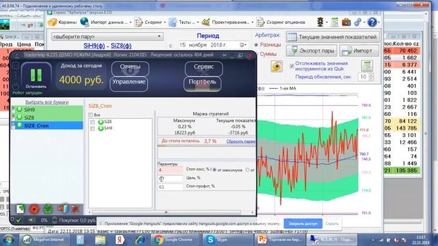Stop the robot with the Остановить pause button

[36, 76]
